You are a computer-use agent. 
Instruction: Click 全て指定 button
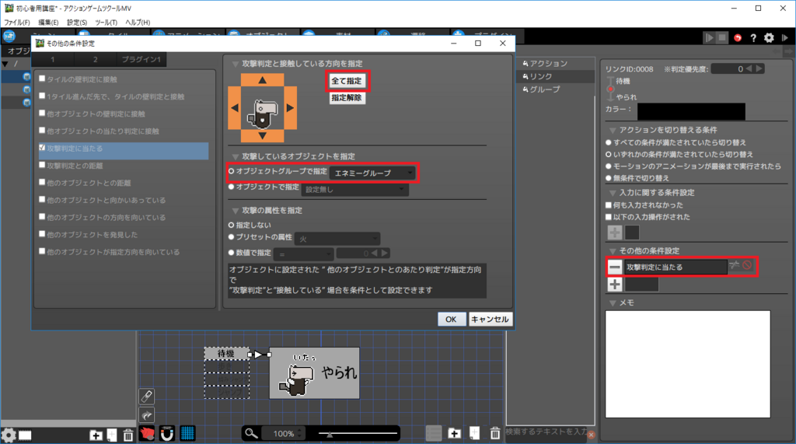[347, 81]
